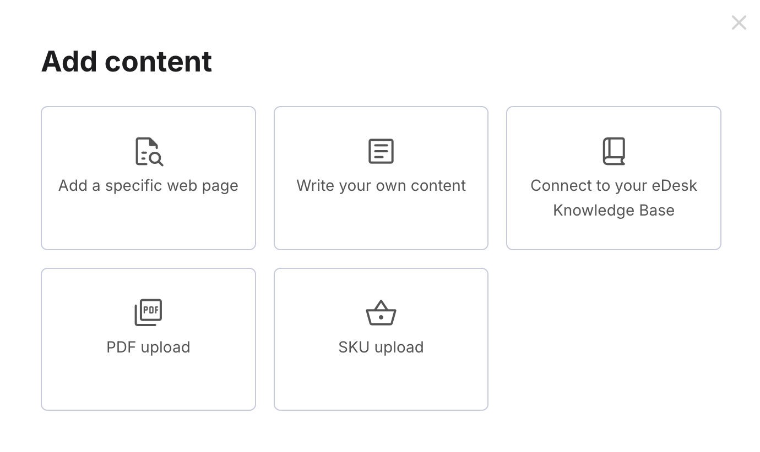Dismiss the Add content dialog
Screen dimensions: 760x452
click(739, 23)
